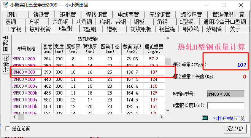
Task: Select the HM500×300a row
Action: point(88,86)
